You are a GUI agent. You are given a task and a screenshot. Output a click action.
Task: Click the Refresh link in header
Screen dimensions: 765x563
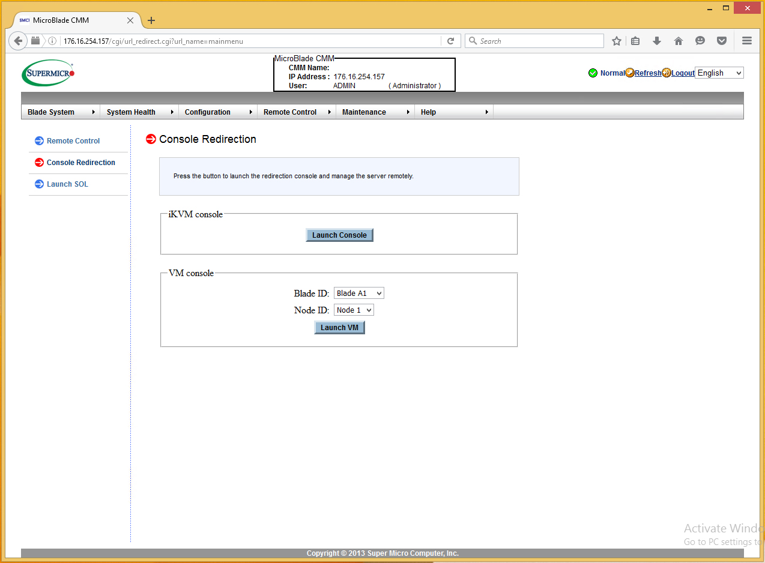click(648, 73)
